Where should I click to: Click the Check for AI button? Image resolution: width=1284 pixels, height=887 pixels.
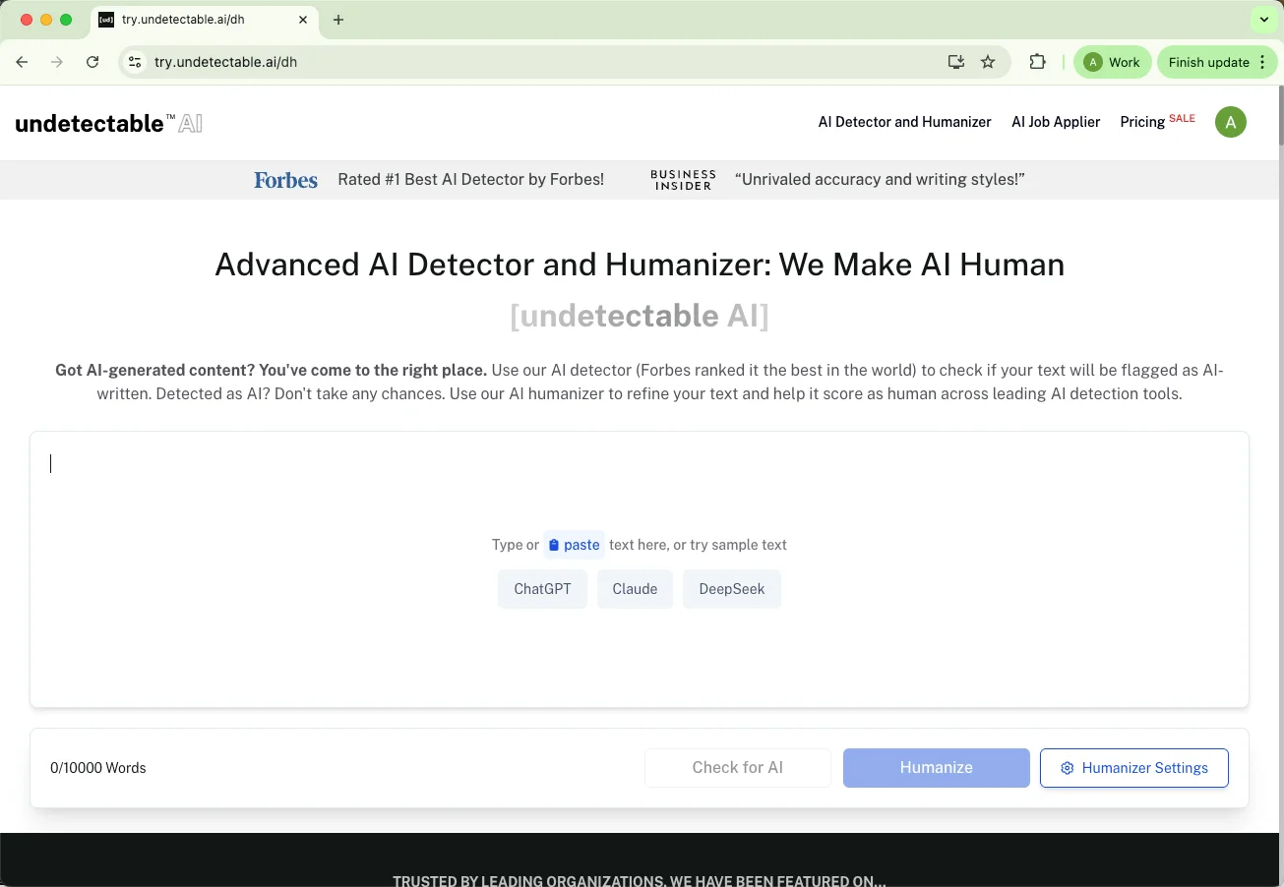click(x=737, y=767)
